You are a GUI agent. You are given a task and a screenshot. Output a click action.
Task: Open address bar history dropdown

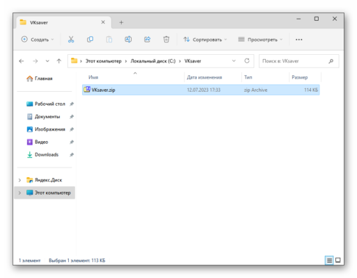coord(234,61)
